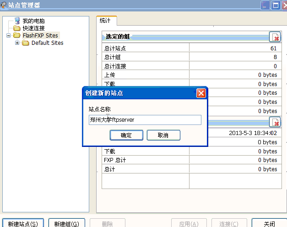Screen dimensions: 287x227
Task: Click the site manager title bar icon
Action: (x=3, y=5)
